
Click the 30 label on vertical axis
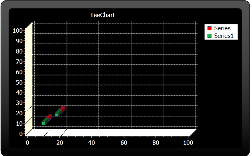pyautogui.click(x=19, y=103)
